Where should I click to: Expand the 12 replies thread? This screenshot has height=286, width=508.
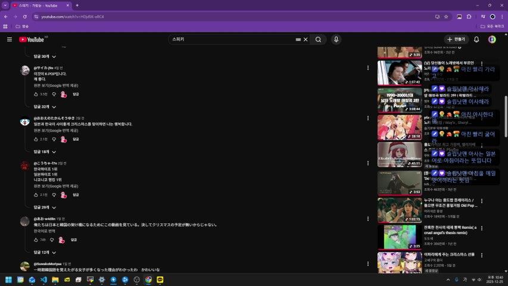[44, 252]
